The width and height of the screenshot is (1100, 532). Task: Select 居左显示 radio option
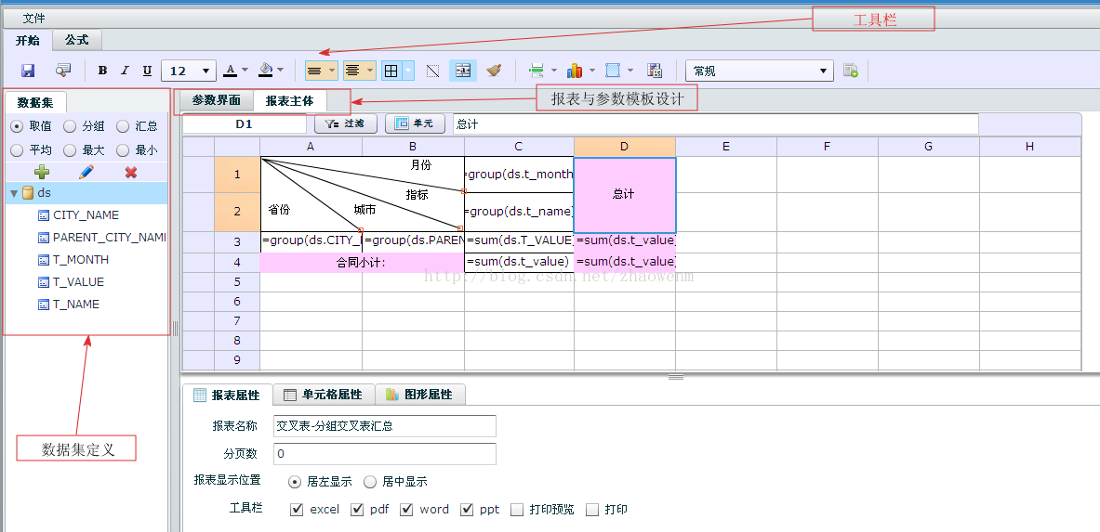tap(295, 482)
